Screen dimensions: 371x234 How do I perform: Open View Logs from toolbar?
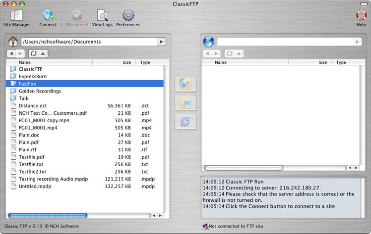coord(102,17)
